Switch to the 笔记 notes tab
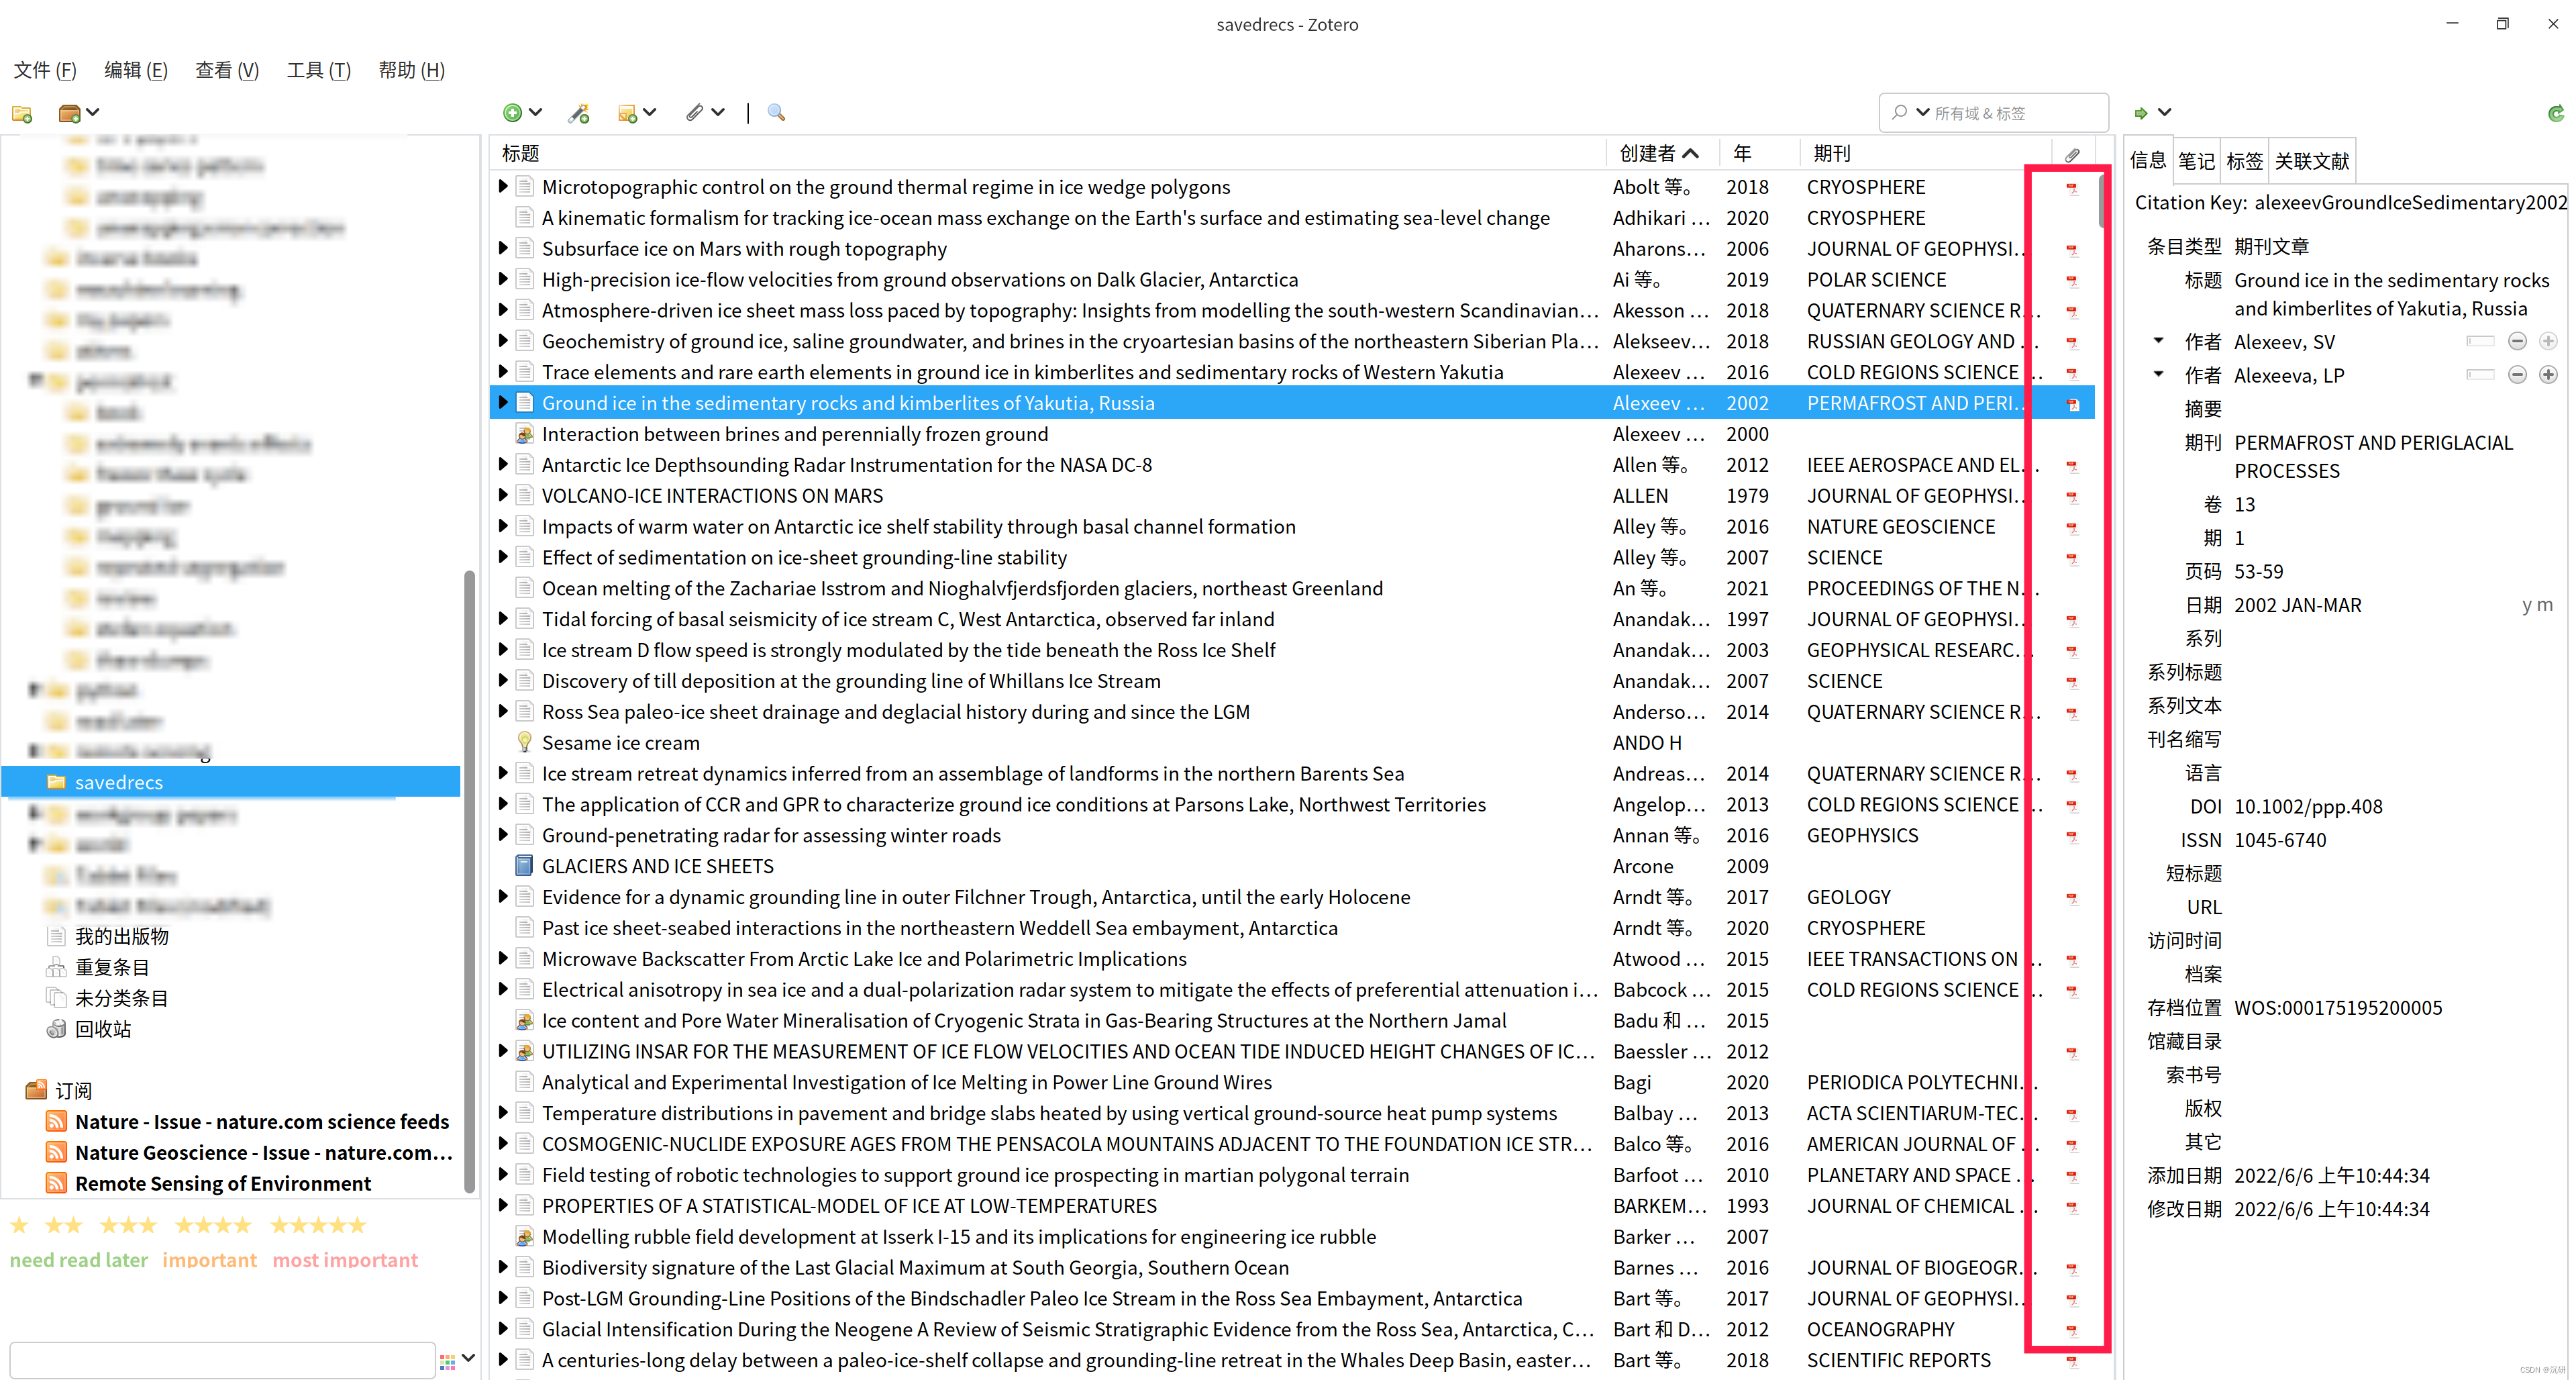 [2196, 161]
